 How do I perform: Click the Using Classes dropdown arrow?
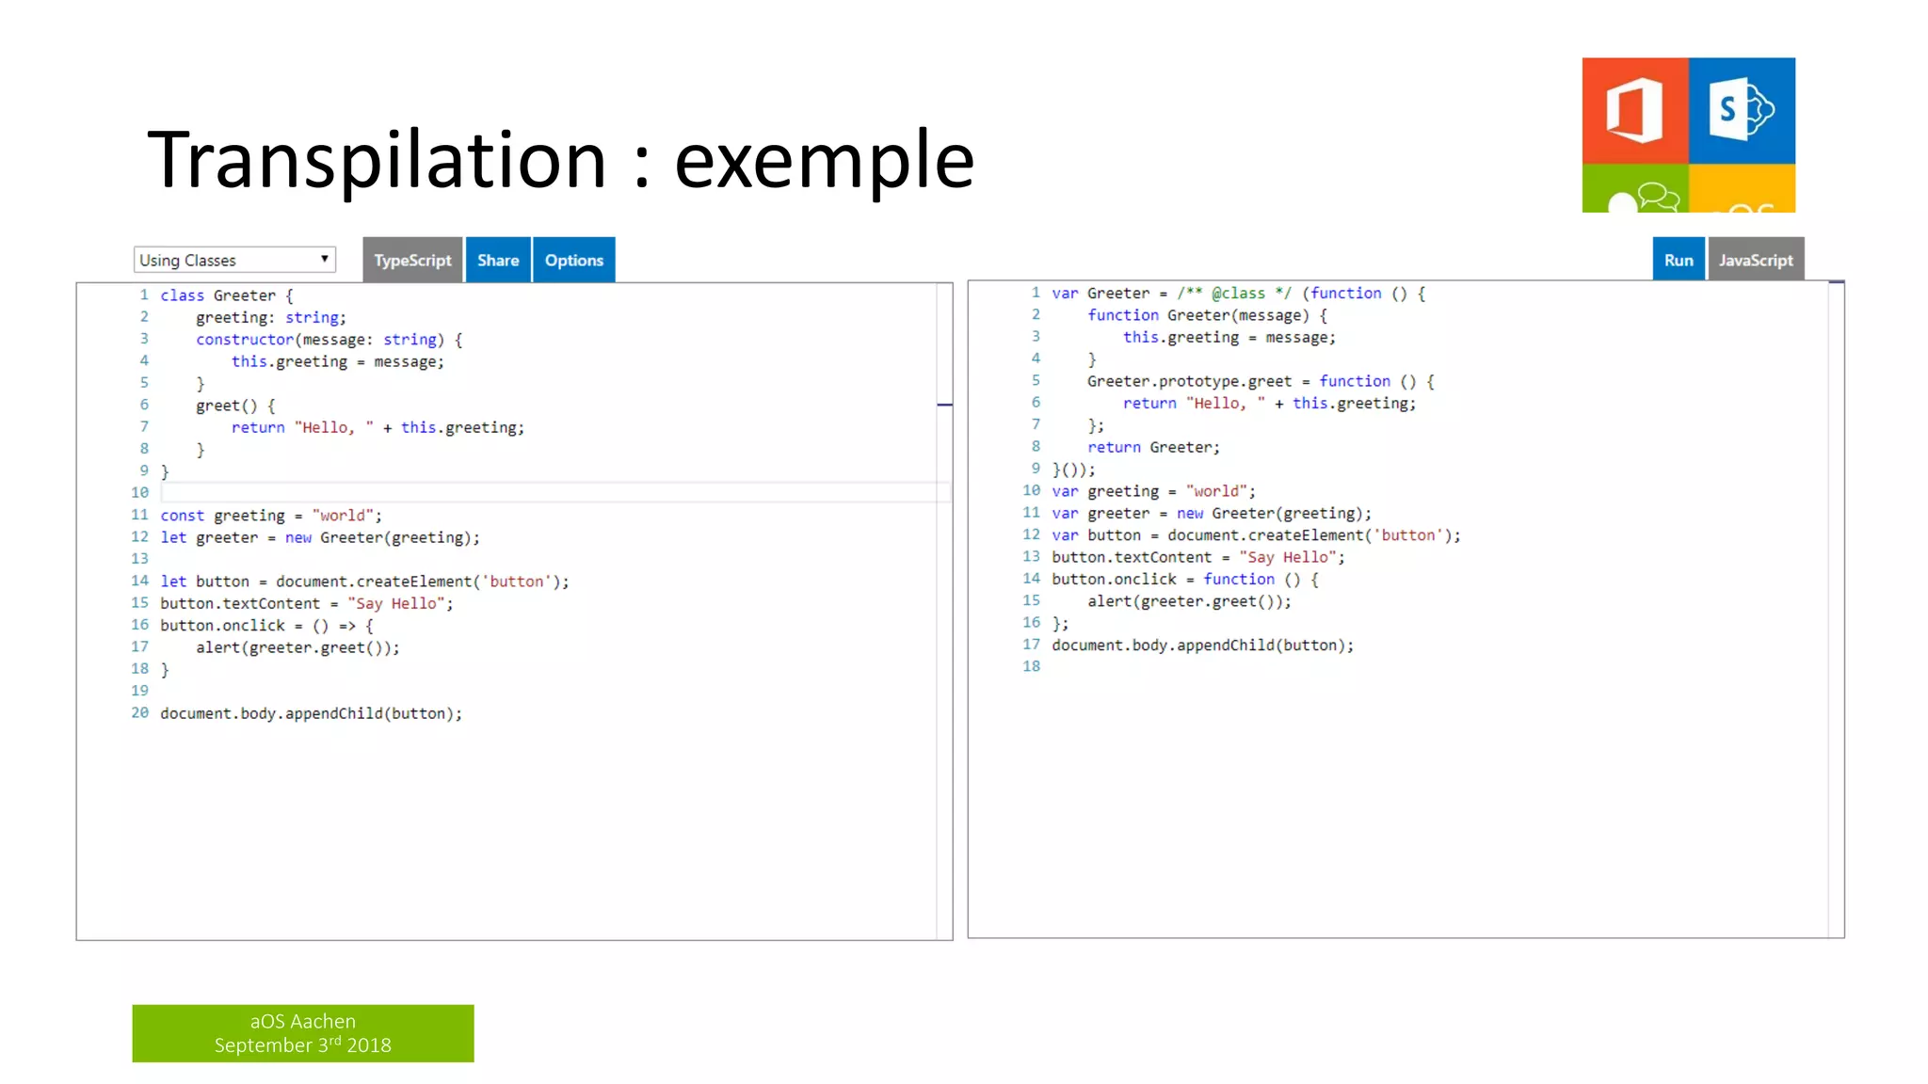pyautogui.click(x=324, y=259)
